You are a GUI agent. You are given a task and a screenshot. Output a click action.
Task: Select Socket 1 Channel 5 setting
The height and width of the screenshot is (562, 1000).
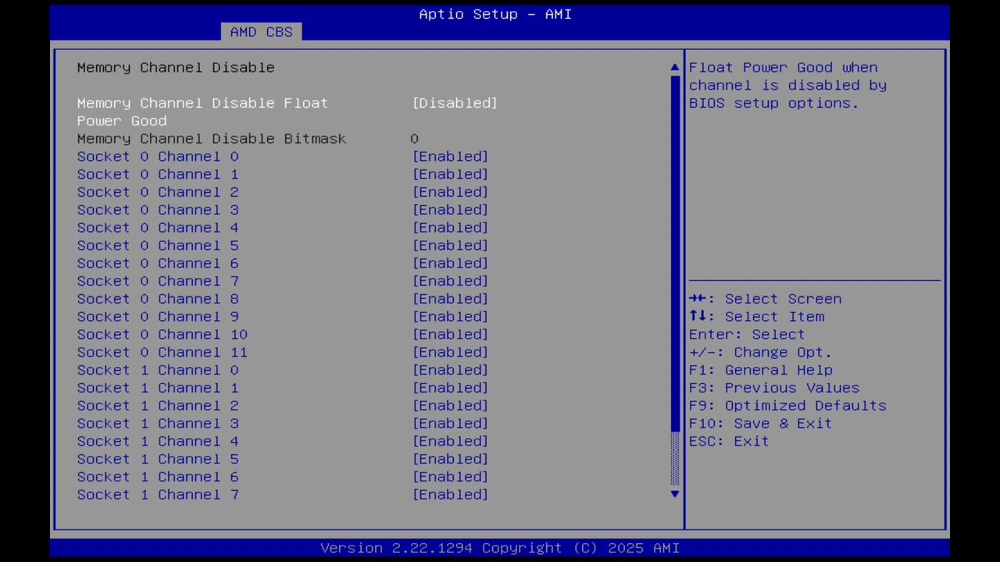158,459
